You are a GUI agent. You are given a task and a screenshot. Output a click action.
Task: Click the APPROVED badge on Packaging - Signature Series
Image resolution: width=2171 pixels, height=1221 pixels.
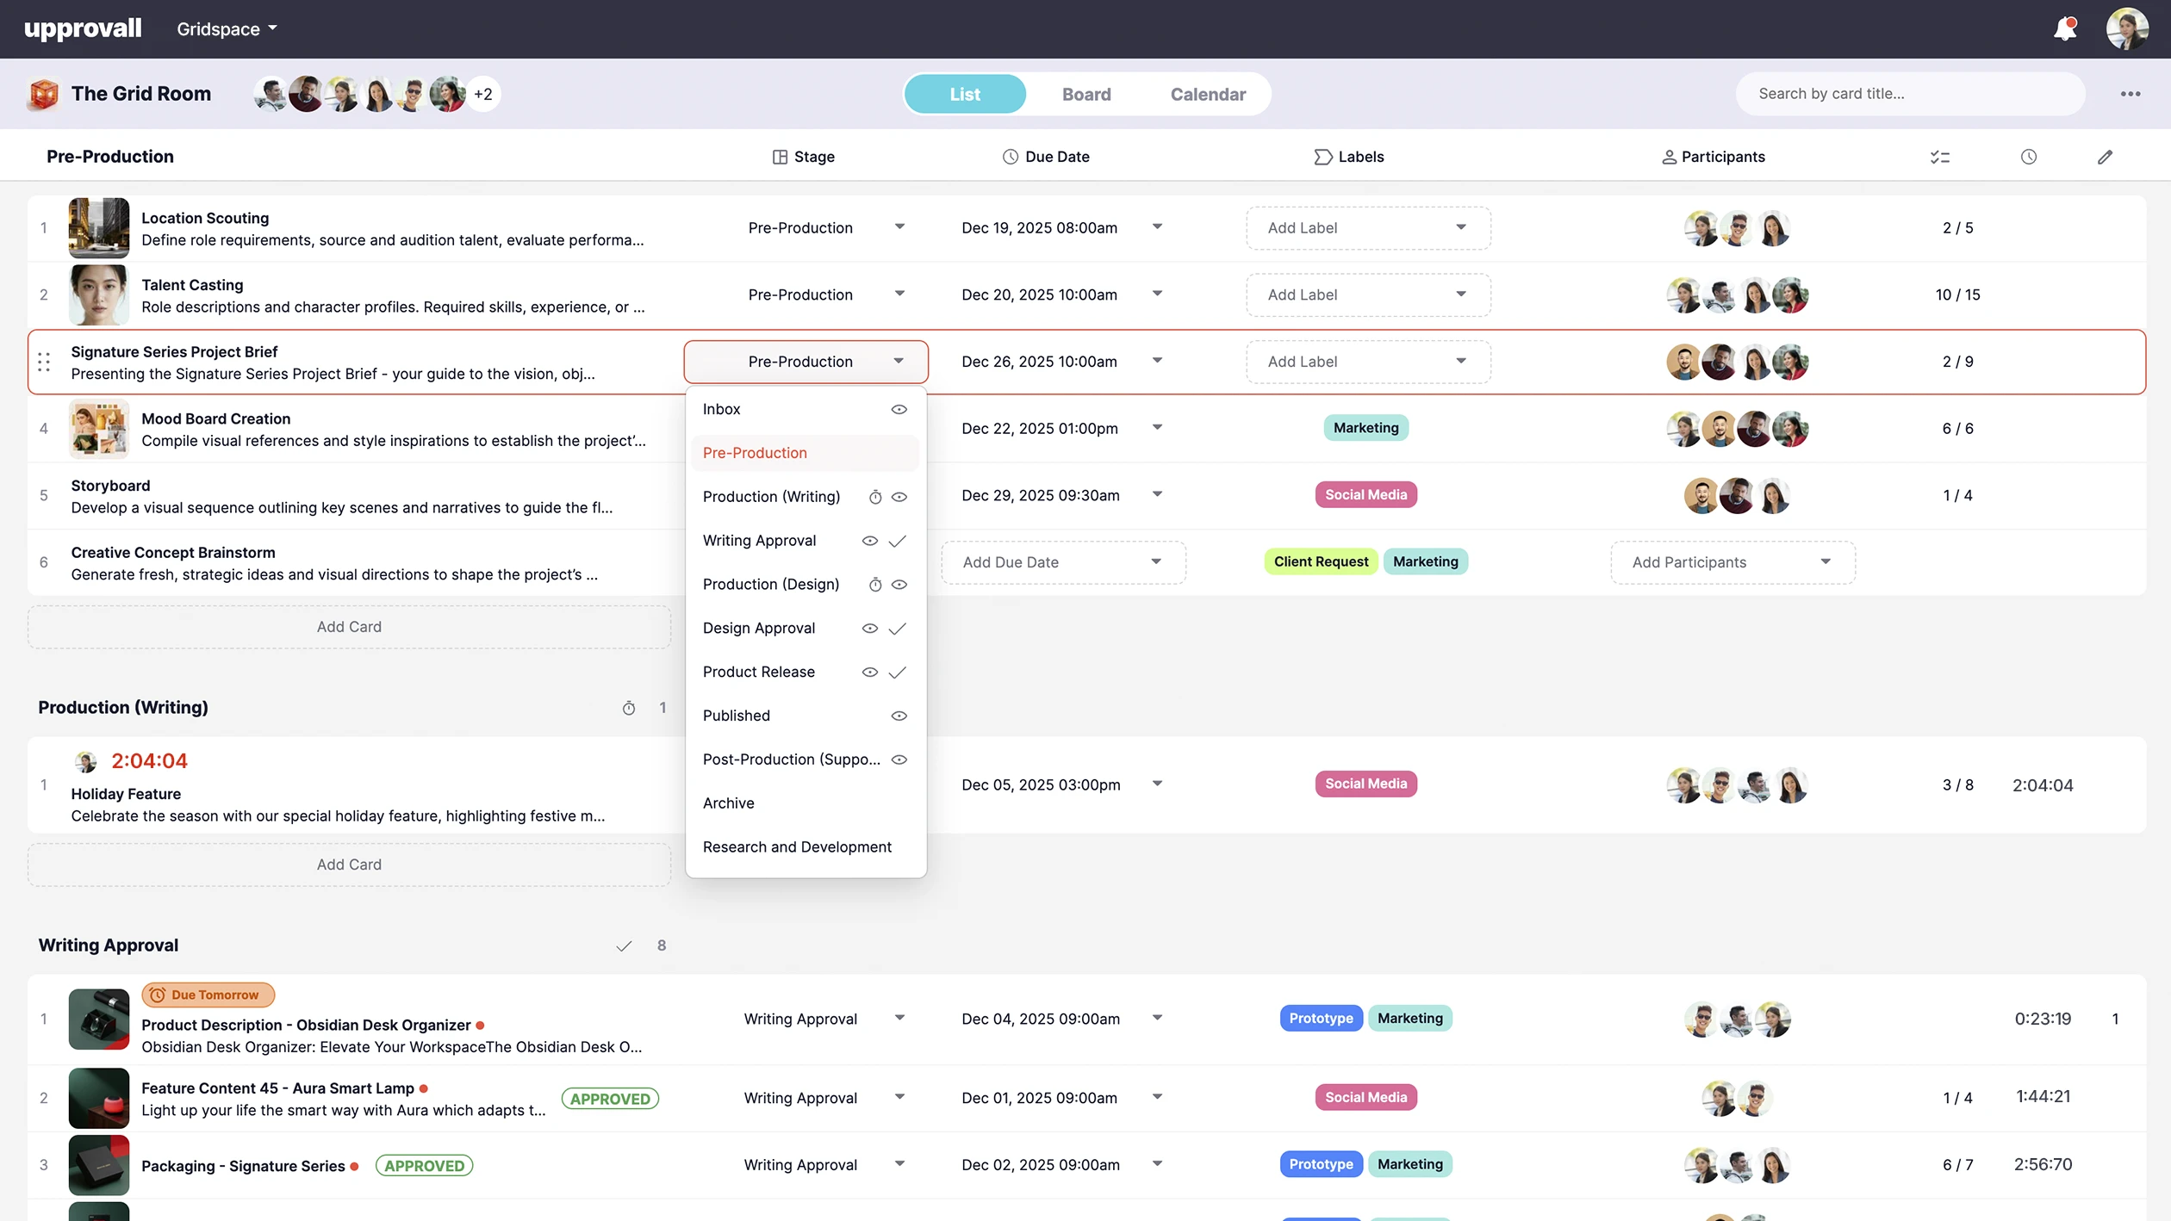(424, 1165)
